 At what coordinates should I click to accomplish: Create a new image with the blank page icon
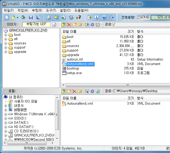pos(7,17)
